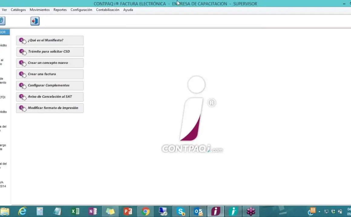The height and width of the screenshot is (217, 351).
Task: Click the '¿Qué es el Manifiesto?' button
Action: [x=50, y=40]
